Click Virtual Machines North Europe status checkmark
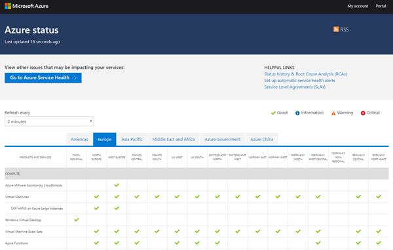The image size is (393, 250). [96, 197]
